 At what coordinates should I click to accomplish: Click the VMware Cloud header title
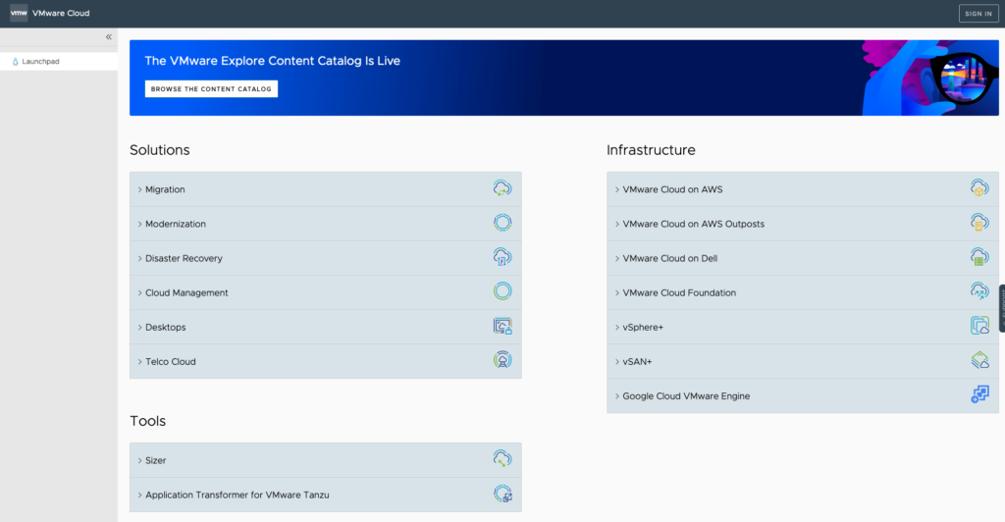pos(61,13)
